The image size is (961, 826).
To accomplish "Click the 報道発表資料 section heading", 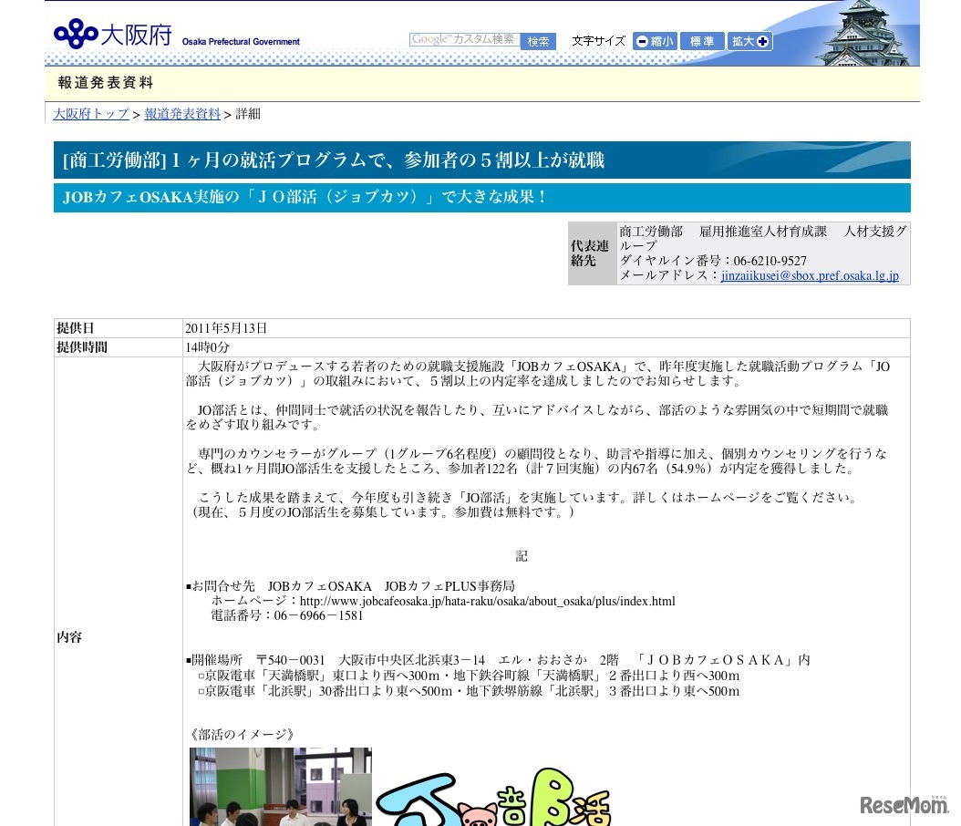I will tap(106, 83).
